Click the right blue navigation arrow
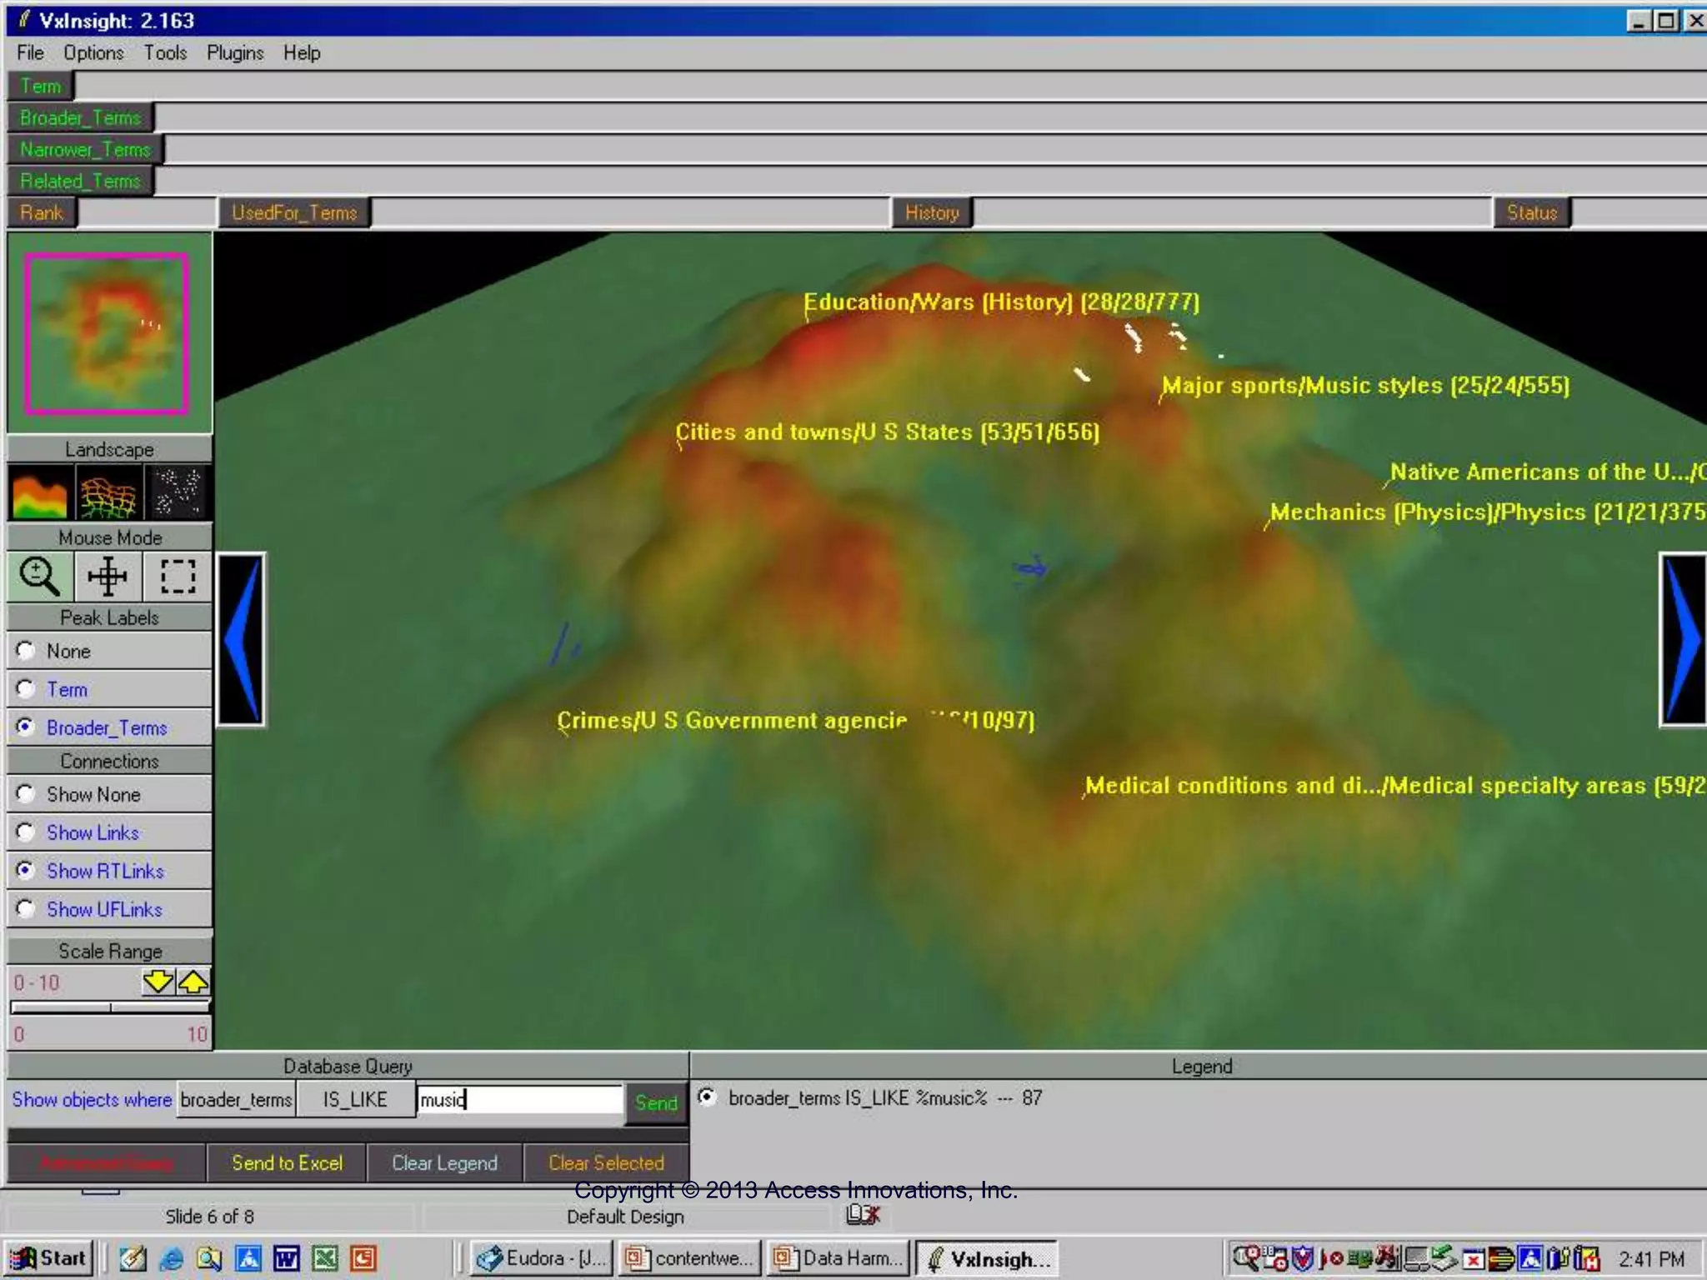This screenshot has height=1280, width=1707. 1682,639
